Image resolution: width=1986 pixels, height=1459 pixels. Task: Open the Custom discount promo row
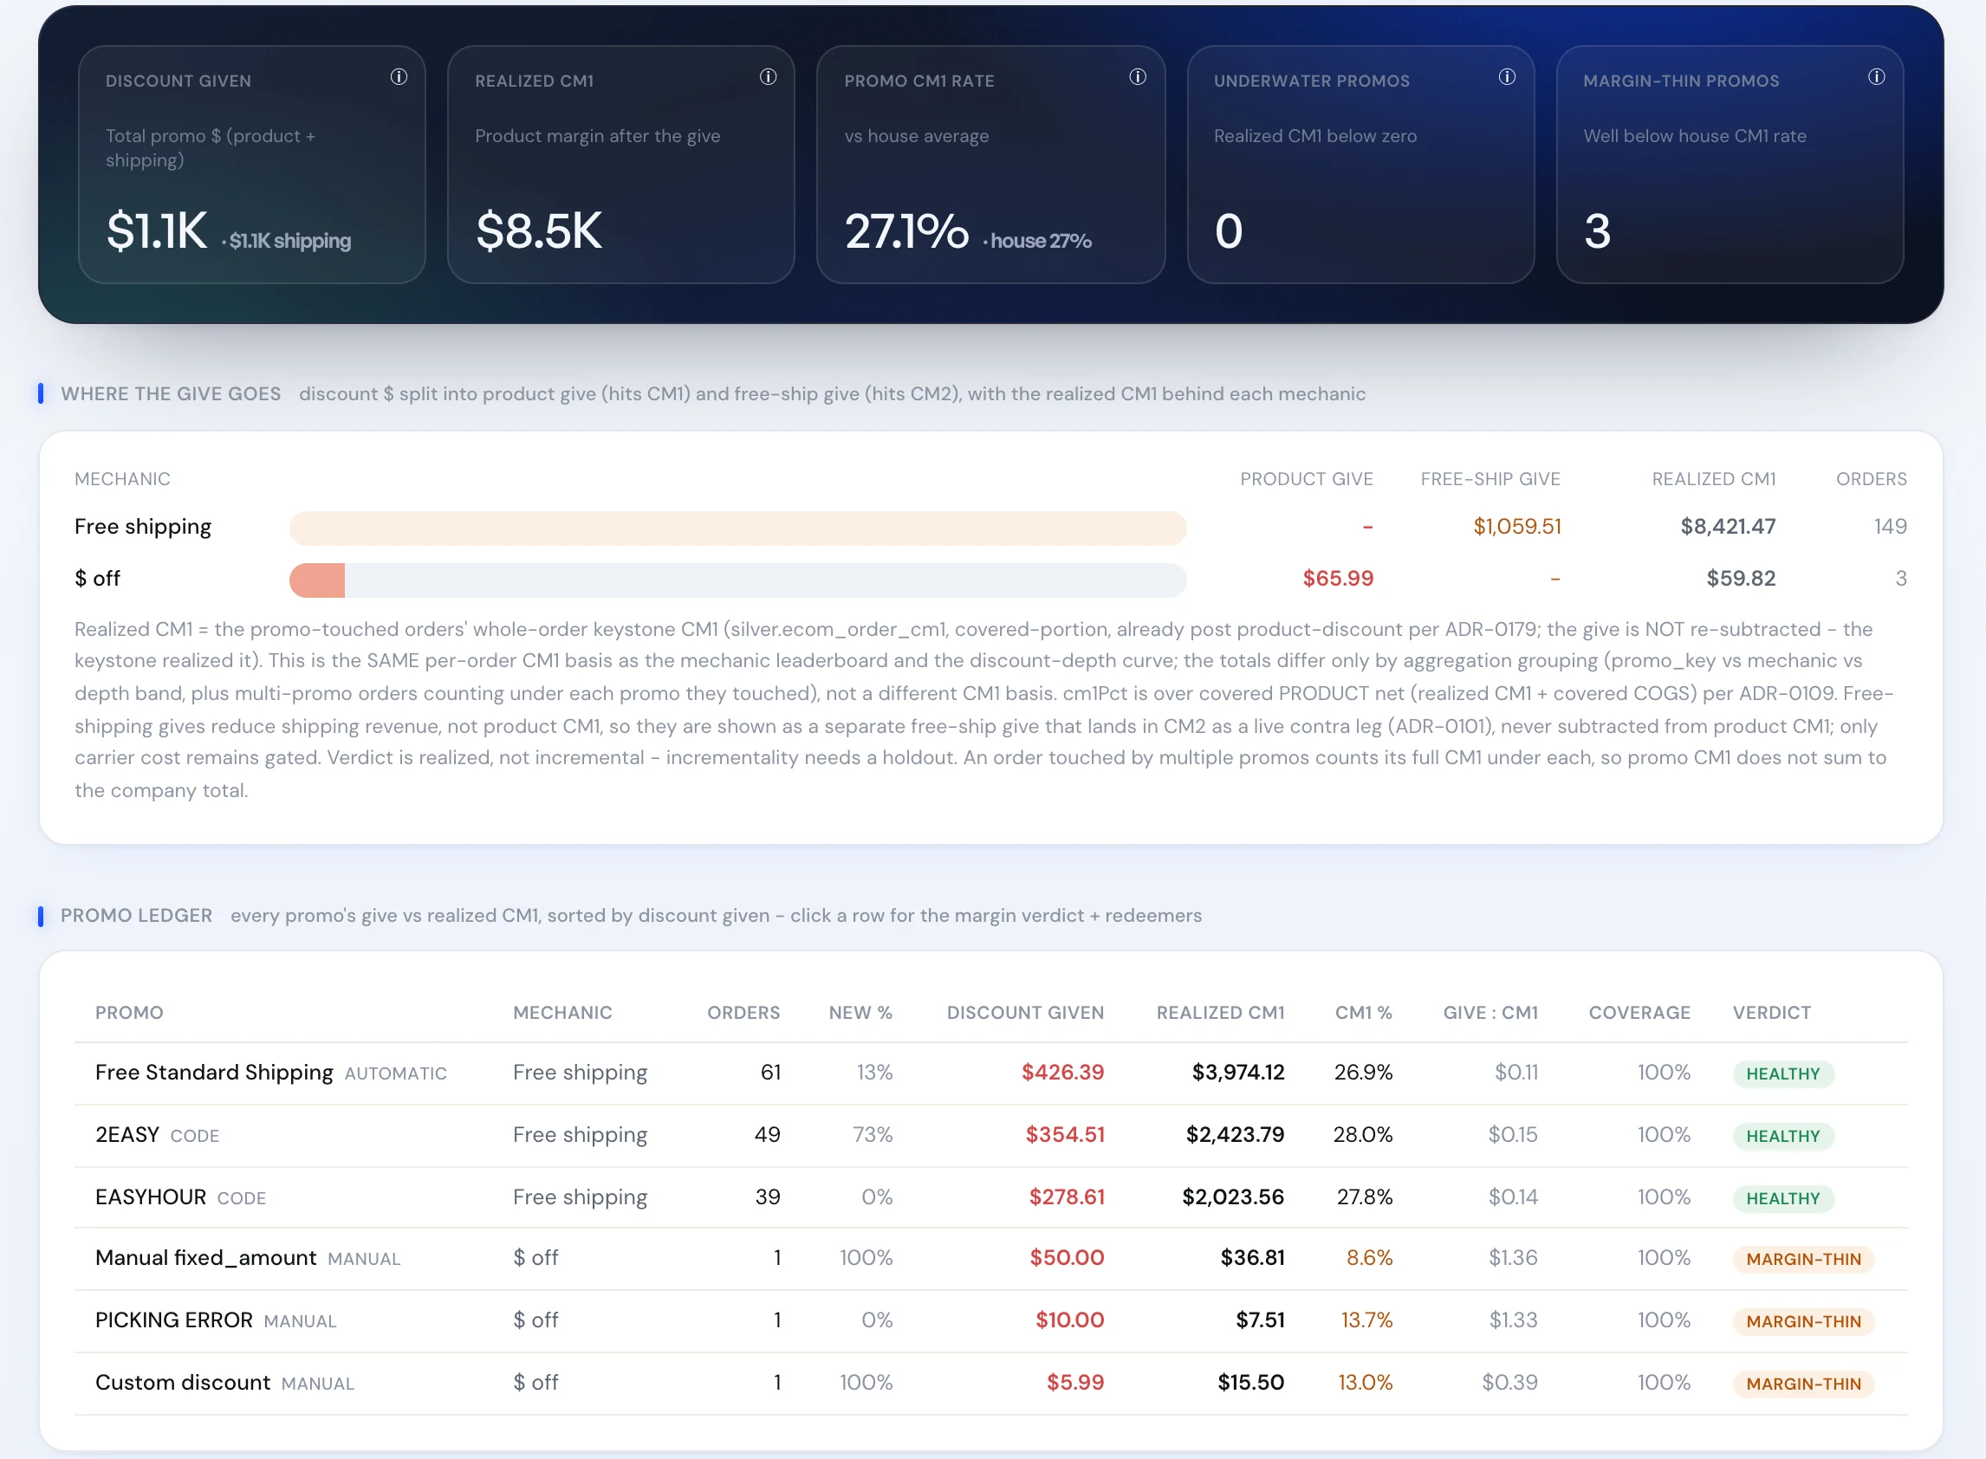[x=990, y=1383]
